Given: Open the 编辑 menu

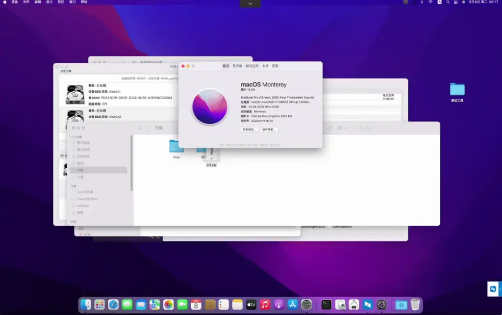Looking at the screenshot, I should (x=38, y=2).
